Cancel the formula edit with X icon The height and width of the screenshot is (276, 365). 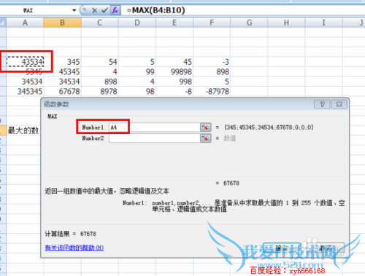(x=94, y=10)
